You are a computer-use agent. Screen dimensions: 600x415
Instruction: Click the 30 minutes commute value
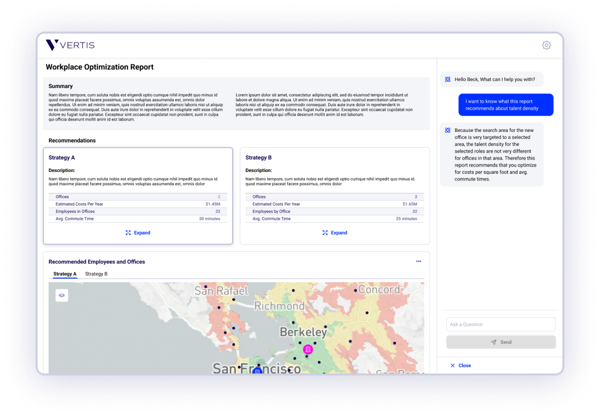click(x=209, y=219)
